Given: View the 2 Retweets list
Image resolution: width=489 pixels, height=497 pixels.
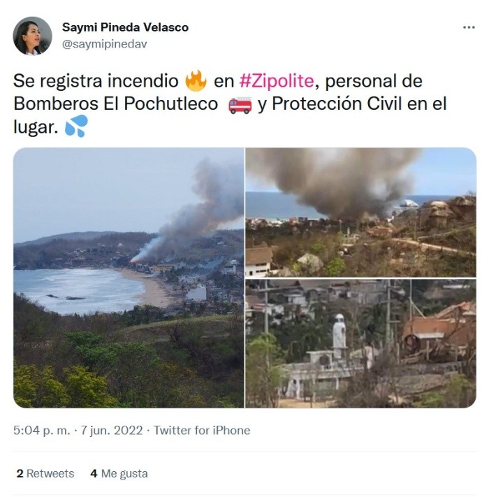Looking at the screenshot, I should [x=45, y=473].
